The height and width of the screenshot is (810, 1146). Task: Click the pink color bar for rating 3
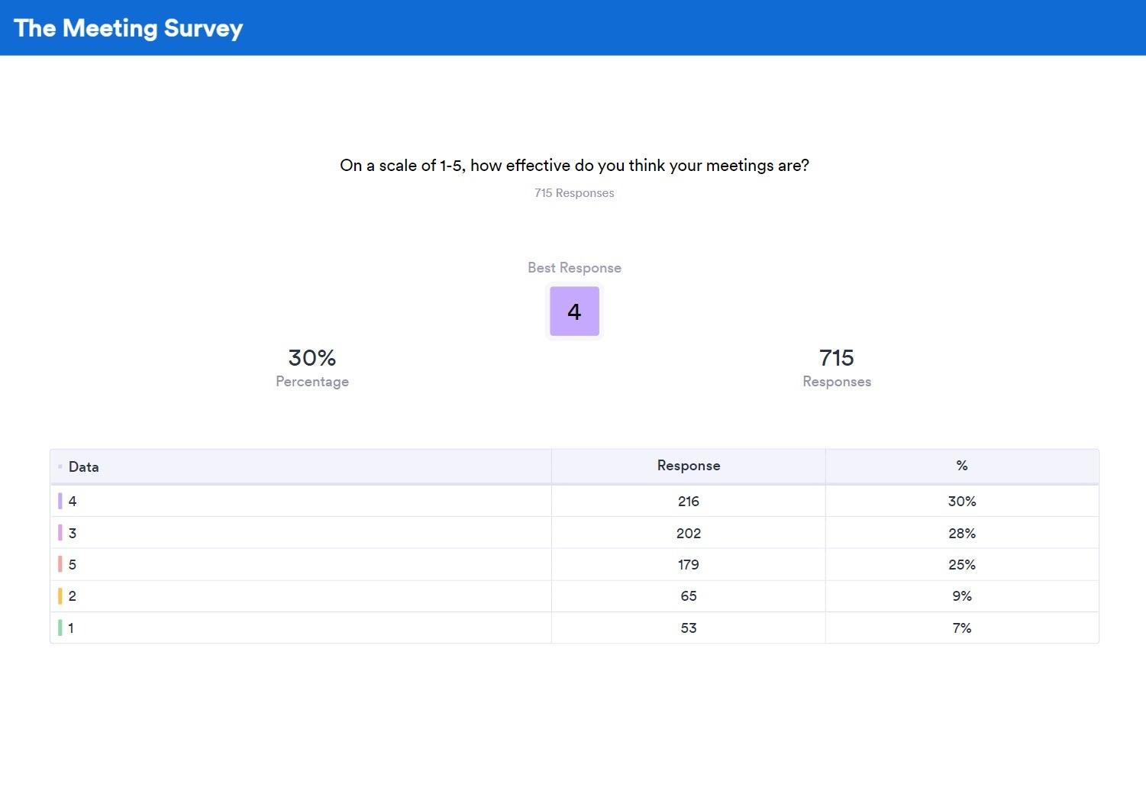coord(60,533)
